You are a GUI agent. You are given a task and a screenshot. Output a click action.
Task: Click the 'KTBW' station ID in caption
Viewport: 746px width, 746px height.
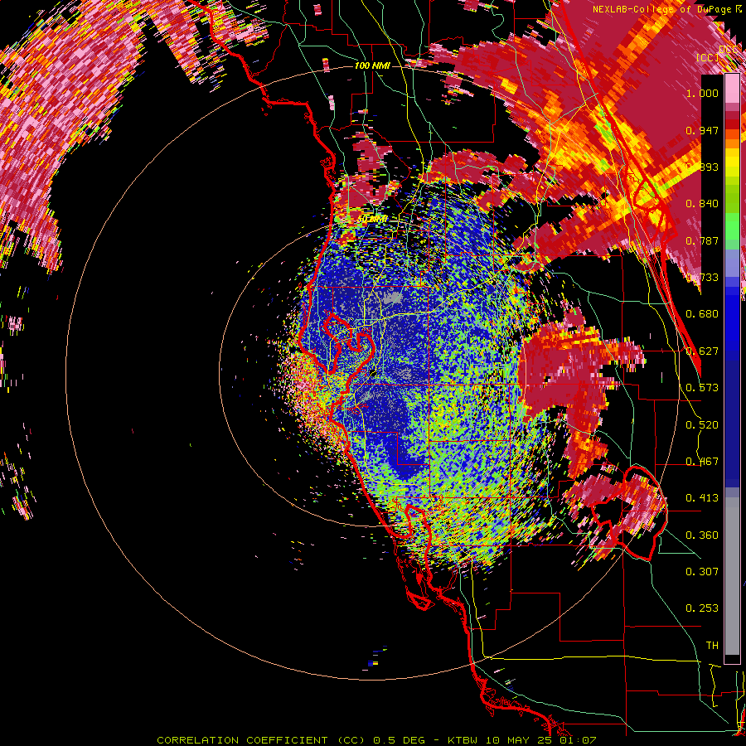click(x=463, y=740)
